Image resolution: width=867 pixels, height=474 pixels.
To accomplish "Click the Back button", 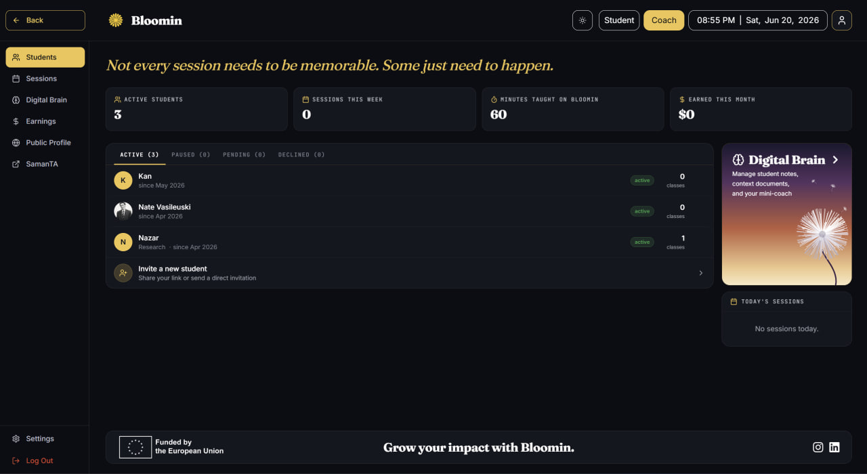I will click(x=45, y=20).
